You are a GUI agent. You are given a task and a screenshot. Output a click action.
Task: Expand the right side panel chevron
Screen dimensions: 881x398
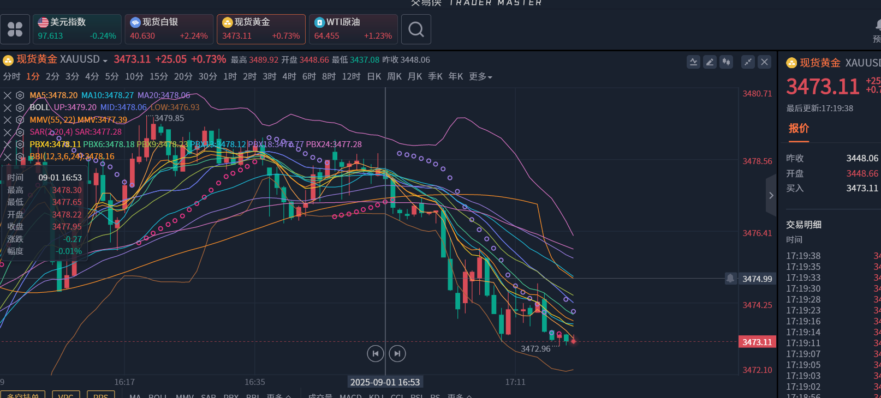click(x=771, y=195)
